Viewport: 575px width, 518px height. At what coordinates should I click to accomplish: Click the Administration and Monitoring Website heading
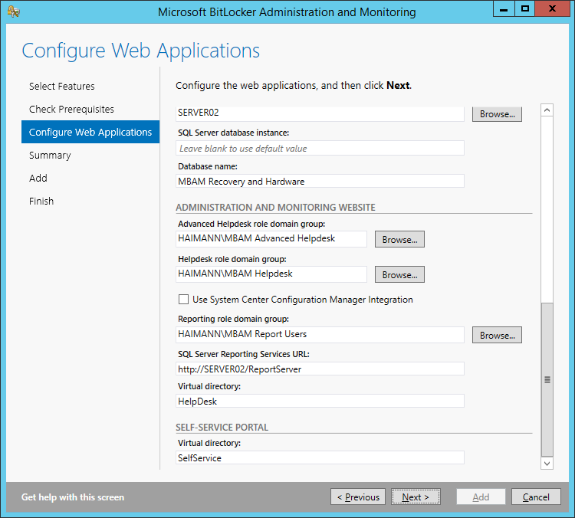tap(275, 207)
